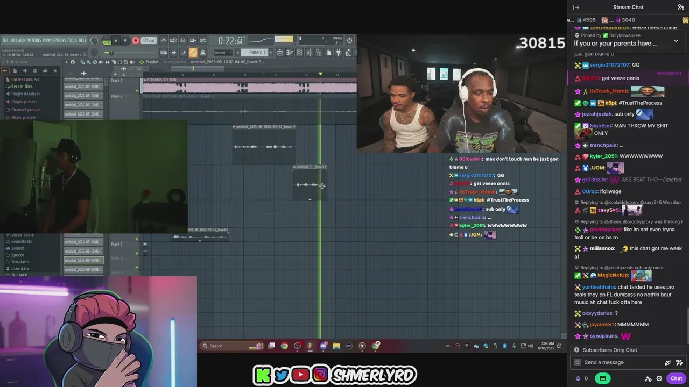
Task: Open the plugin picker plug icon
Action: click(x=339, y=53)
